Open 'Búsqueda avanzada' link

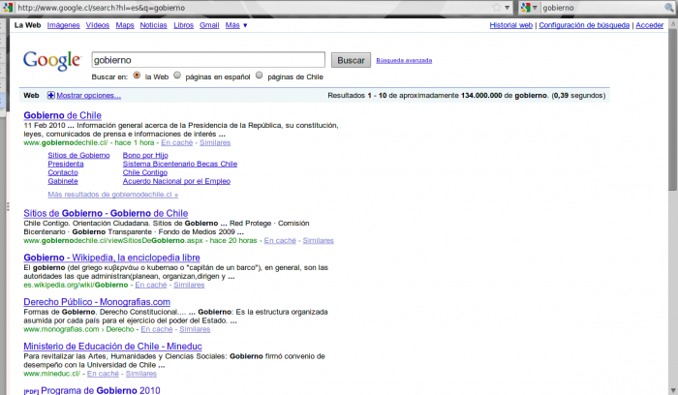click(x=404, y=60)
